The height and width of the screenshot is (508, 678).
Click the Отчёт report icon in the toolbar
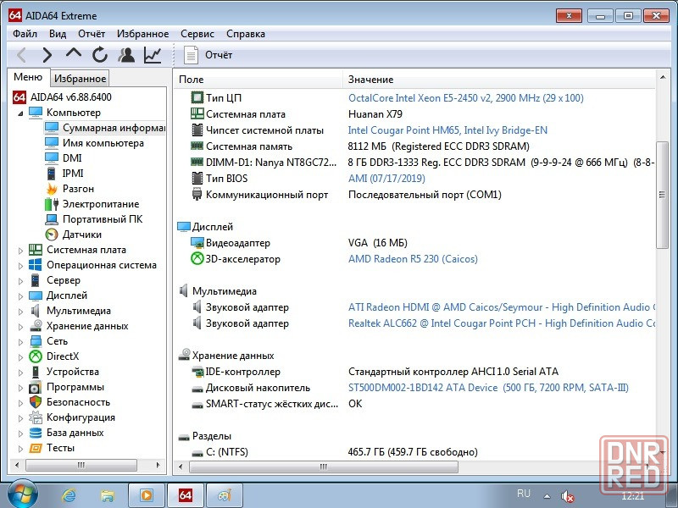tap(191, 55)
